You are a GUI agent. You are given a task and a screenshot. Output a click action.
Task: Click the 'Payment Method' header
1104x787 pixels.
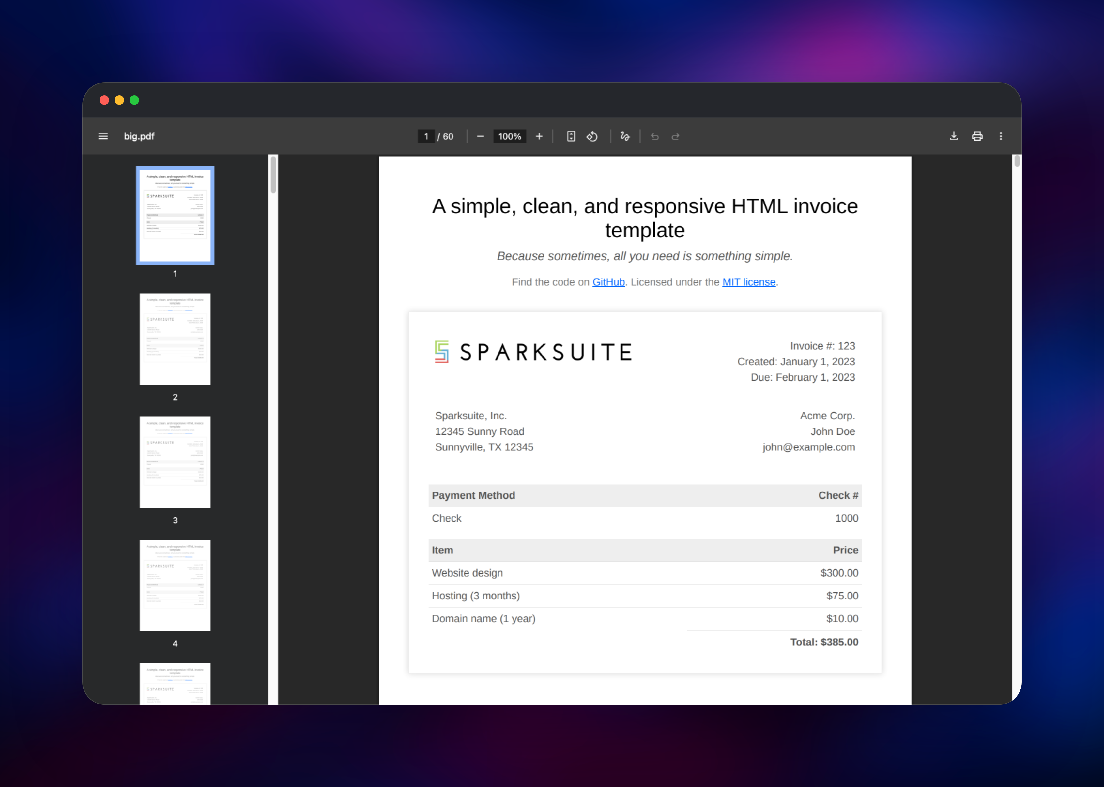[x=473, y=495]
